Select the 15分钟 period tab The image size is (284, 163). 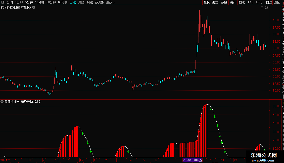tap(40, 2)
